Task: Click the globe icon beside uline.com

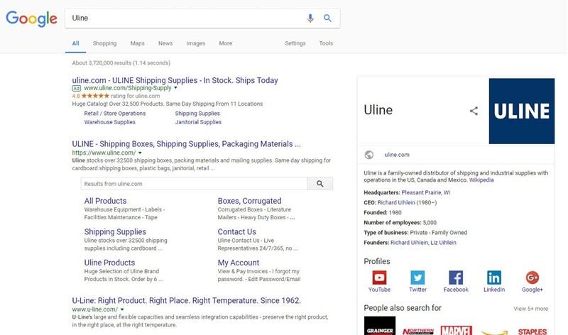Action: click(369, 155)
